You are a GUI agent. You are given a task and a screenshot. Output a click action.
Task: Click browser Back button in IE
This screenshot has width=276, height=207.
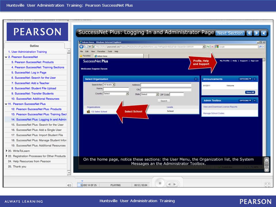point(81,47)
